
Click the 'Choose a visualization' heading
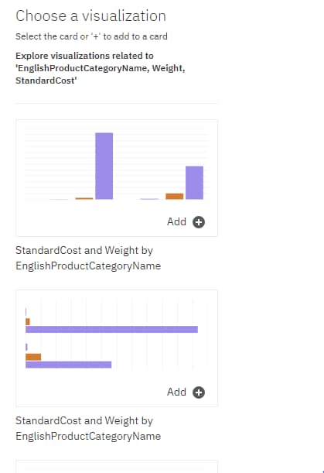point(90,15)
